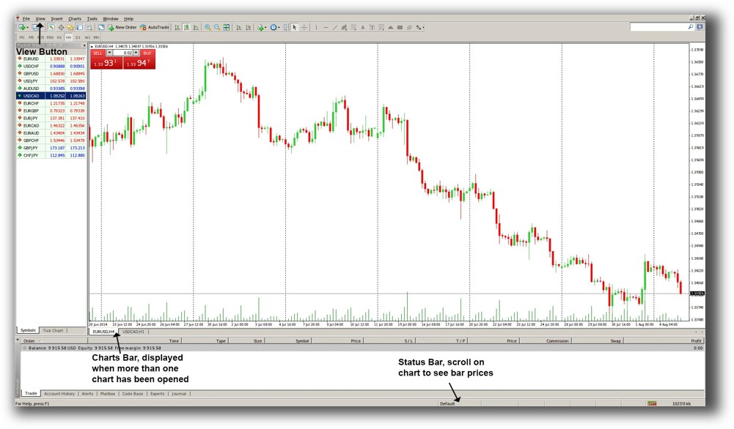Select the Add Text label tool
Screen dimensions: 734x429
point(372,27)
